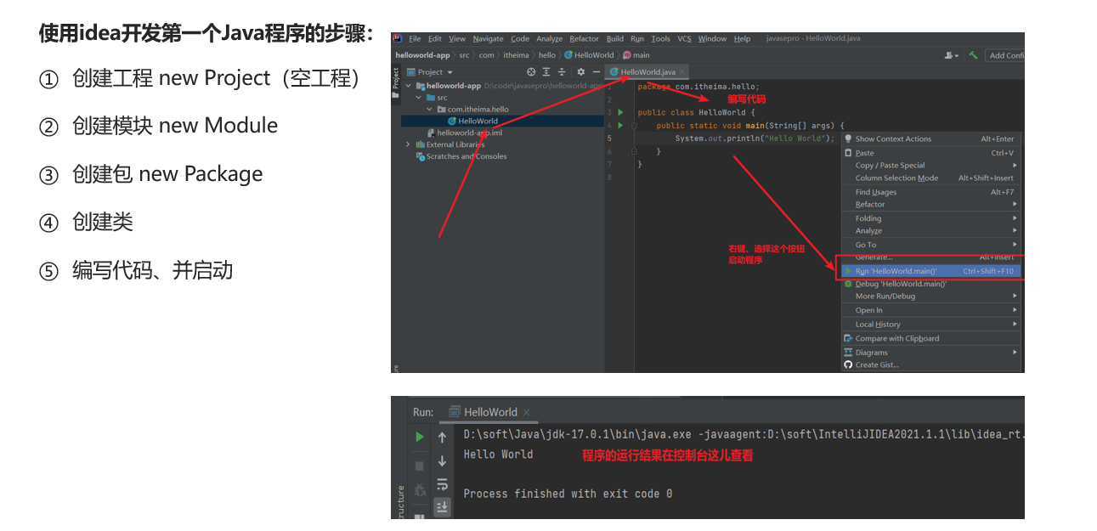Select HelloWorld tab in Run panel
This screenshot has height=531, width=1097.
pyautogui.click(x=490, y=412)
